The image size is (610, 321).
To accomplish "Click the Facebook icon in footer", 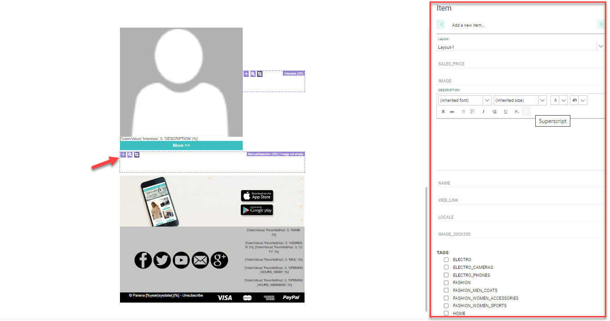I will 143,260.
